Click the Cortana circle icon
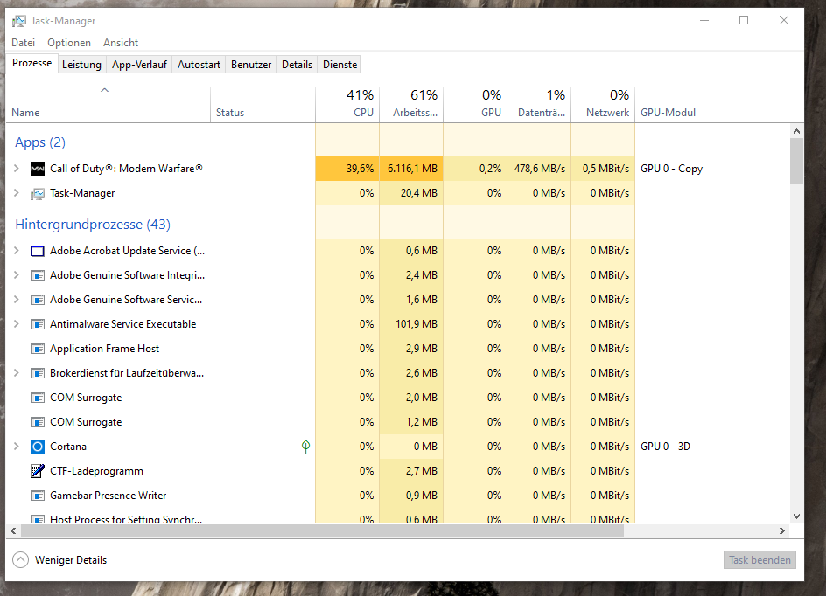The image size is (826, 596). pos(38,447)
